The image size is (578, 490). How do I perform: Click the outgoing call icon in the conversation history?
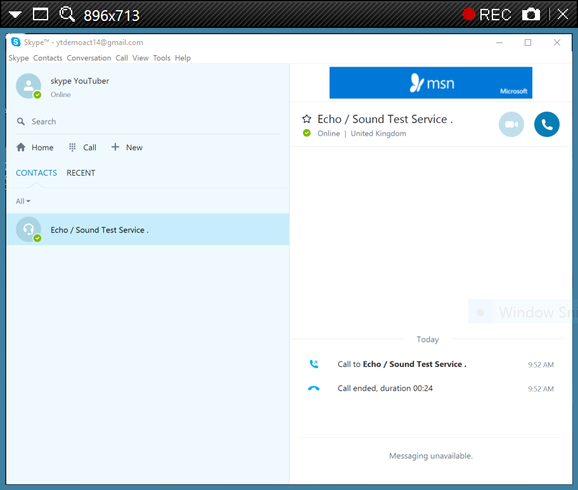tap(314, 364)
